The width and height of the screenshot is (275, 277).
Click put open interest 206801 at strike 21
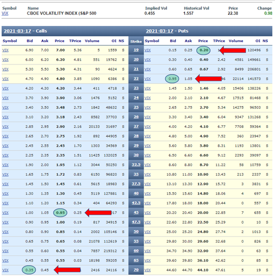[254, 69]
